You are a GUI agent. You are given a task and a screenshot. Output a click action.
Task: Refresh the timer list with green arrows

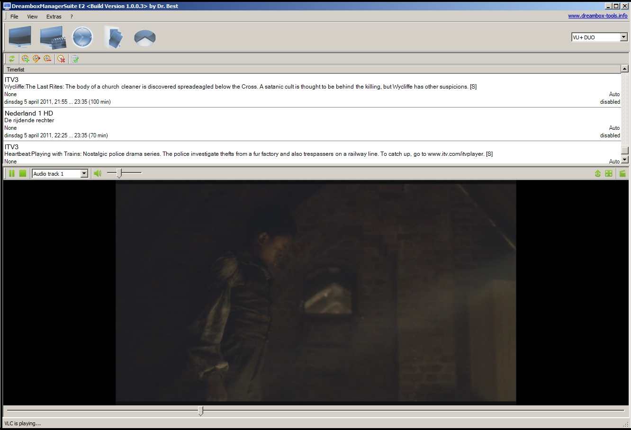click(12, 59)
